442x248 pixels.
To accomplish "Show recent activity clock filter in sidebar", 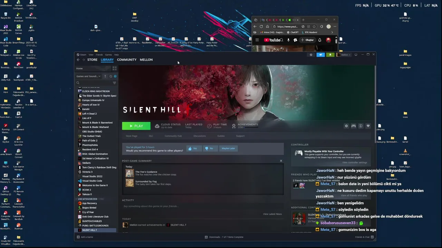I will tap(110, 76).
